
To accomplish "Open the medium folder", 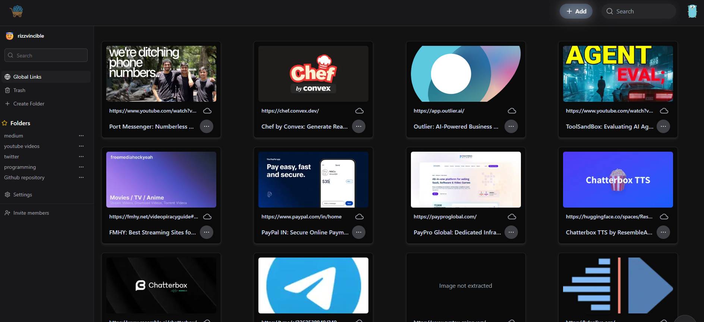I will coord(13,136).
